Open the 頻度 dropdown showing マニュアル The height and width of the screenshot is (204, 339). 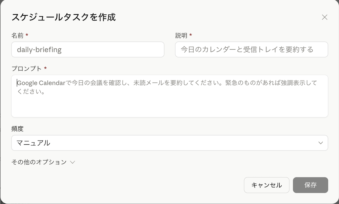[169, 143]
